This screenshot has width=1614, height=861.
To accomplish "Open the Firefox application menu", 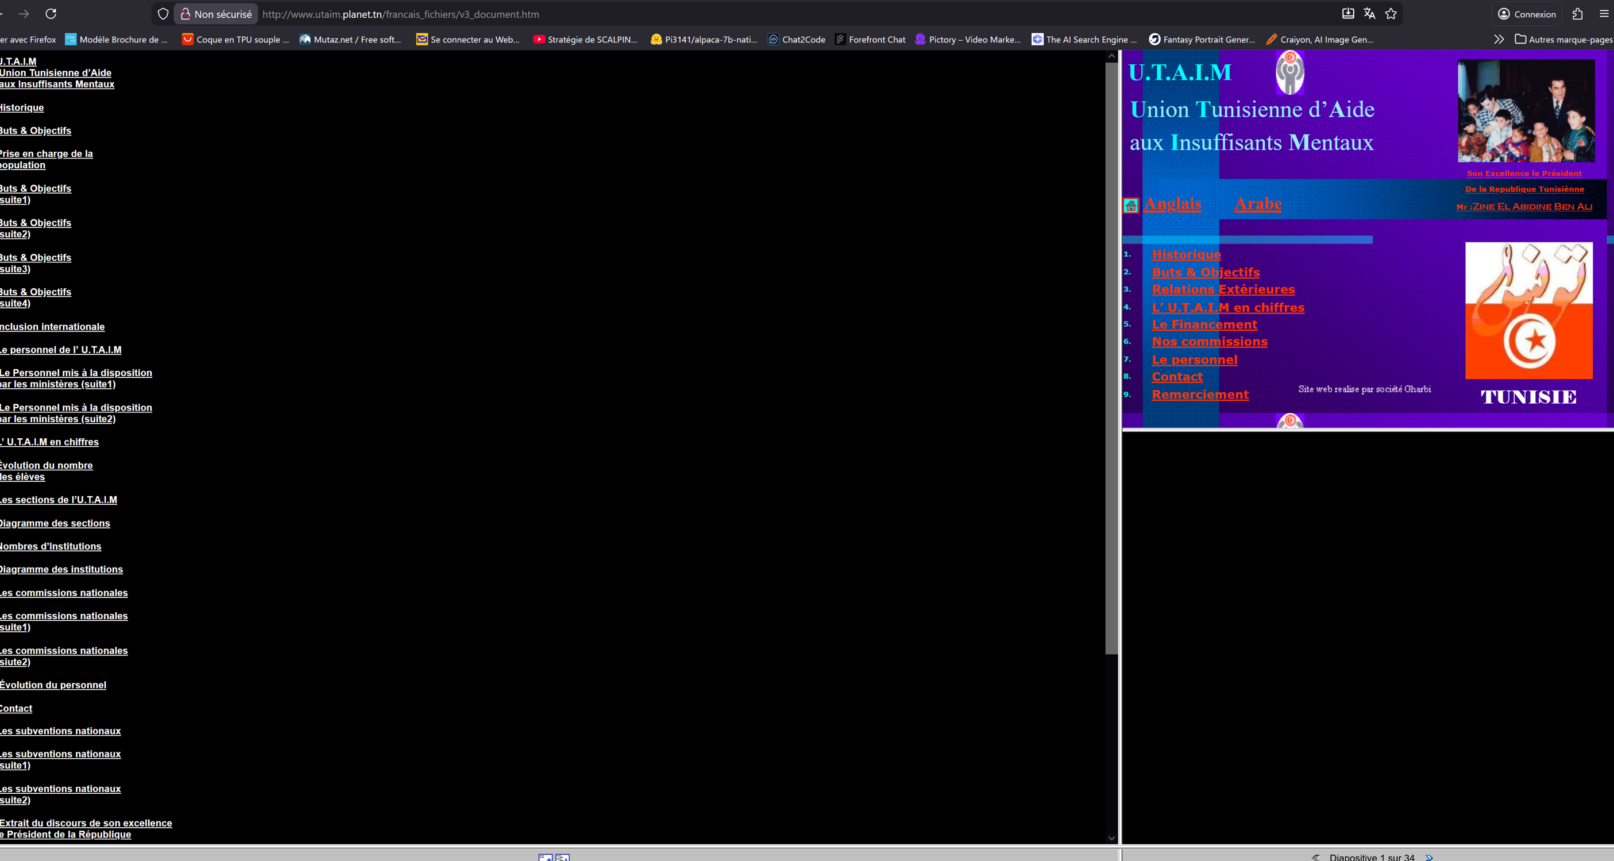I will pyautogui.click(x=1604, y=14).
